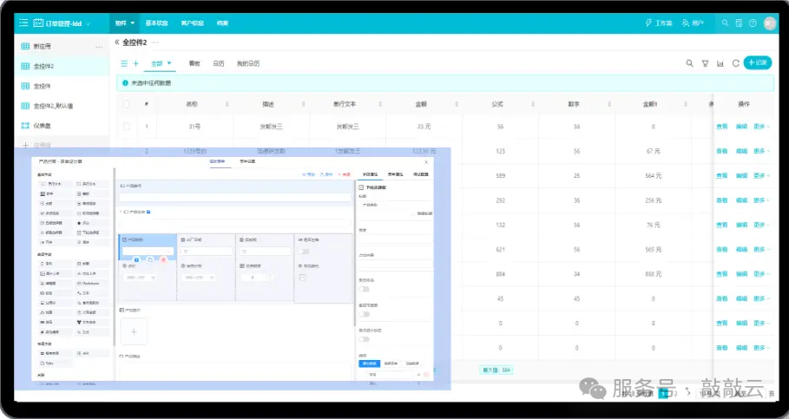Screen dimensions: 789x419
Task: Sort by the 单行文本 column sort arrows
Action: (380, 104)
